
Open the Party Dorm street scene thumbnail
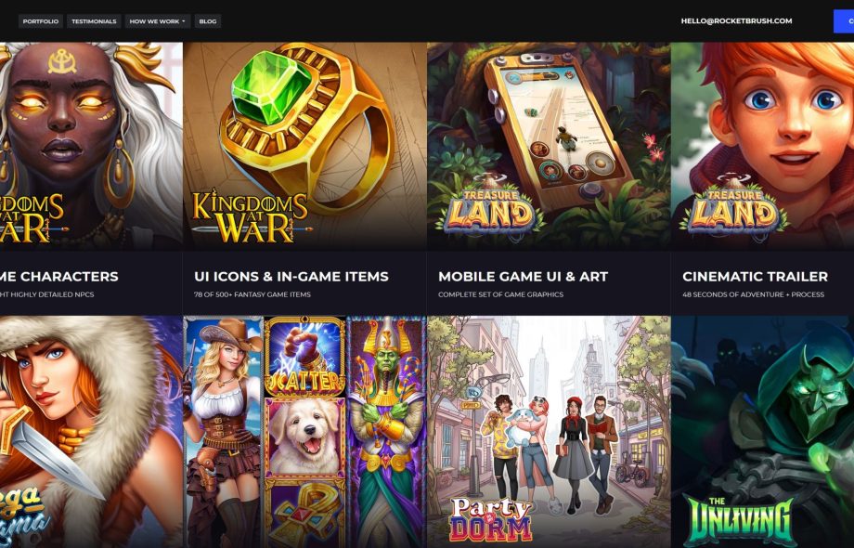[549, 432]
